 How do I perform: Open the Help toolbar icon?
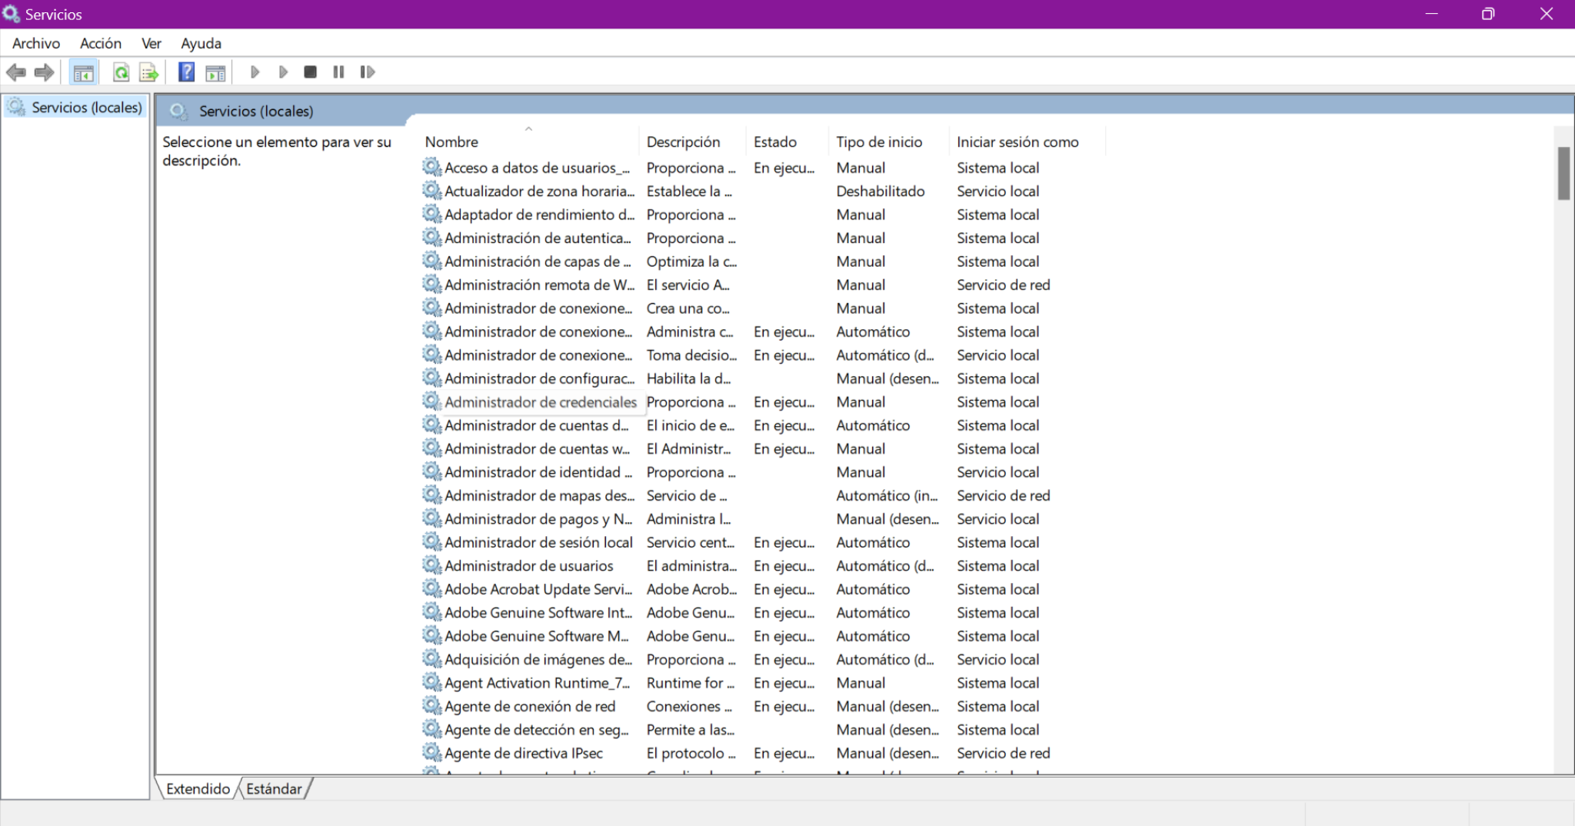tap(186, 72)
